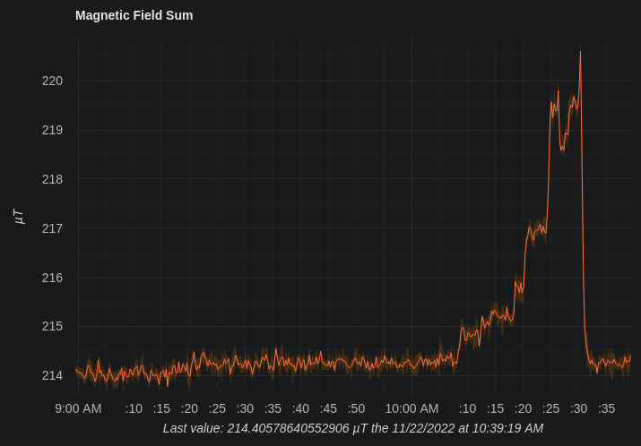Click the 219 y-axis label
Viewport: 641px width, 446px height.
(52, 130)
